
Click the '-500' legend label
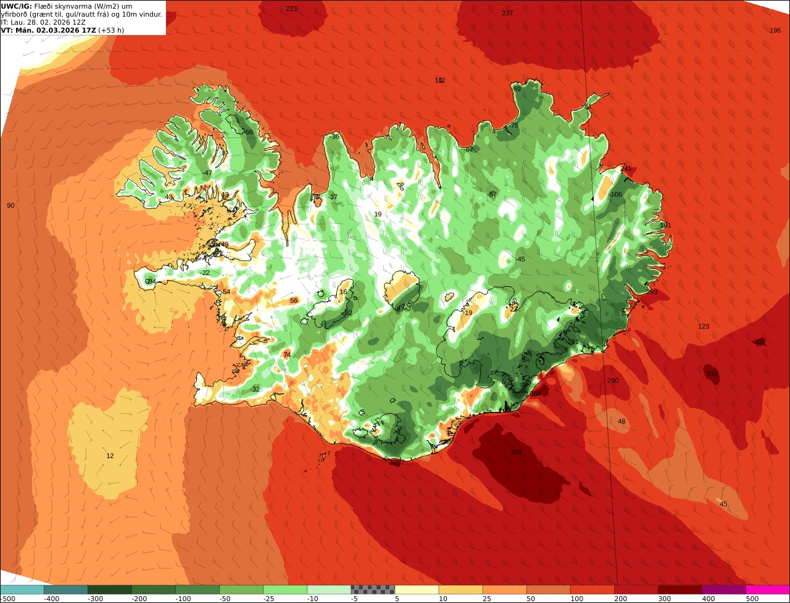click(x=8, y=599)
